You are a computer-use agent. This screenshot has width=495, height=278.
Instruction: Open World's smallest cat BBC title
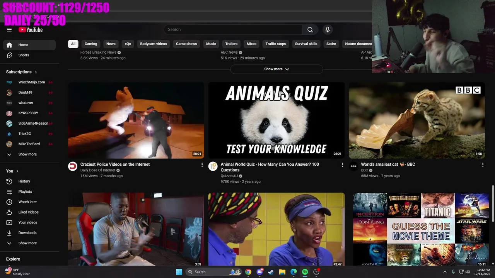388,164
